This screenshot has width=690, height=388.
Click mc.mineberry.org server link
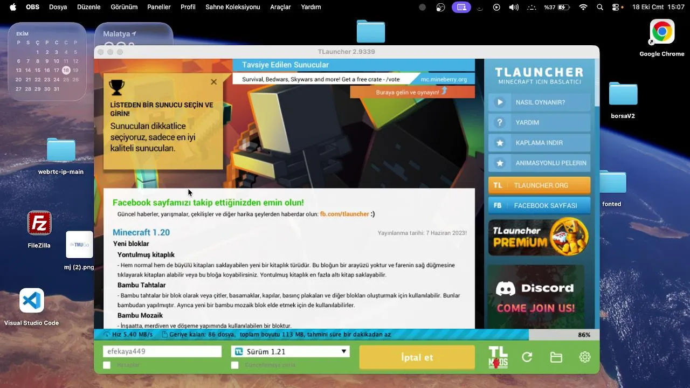(x=444, y=79)
